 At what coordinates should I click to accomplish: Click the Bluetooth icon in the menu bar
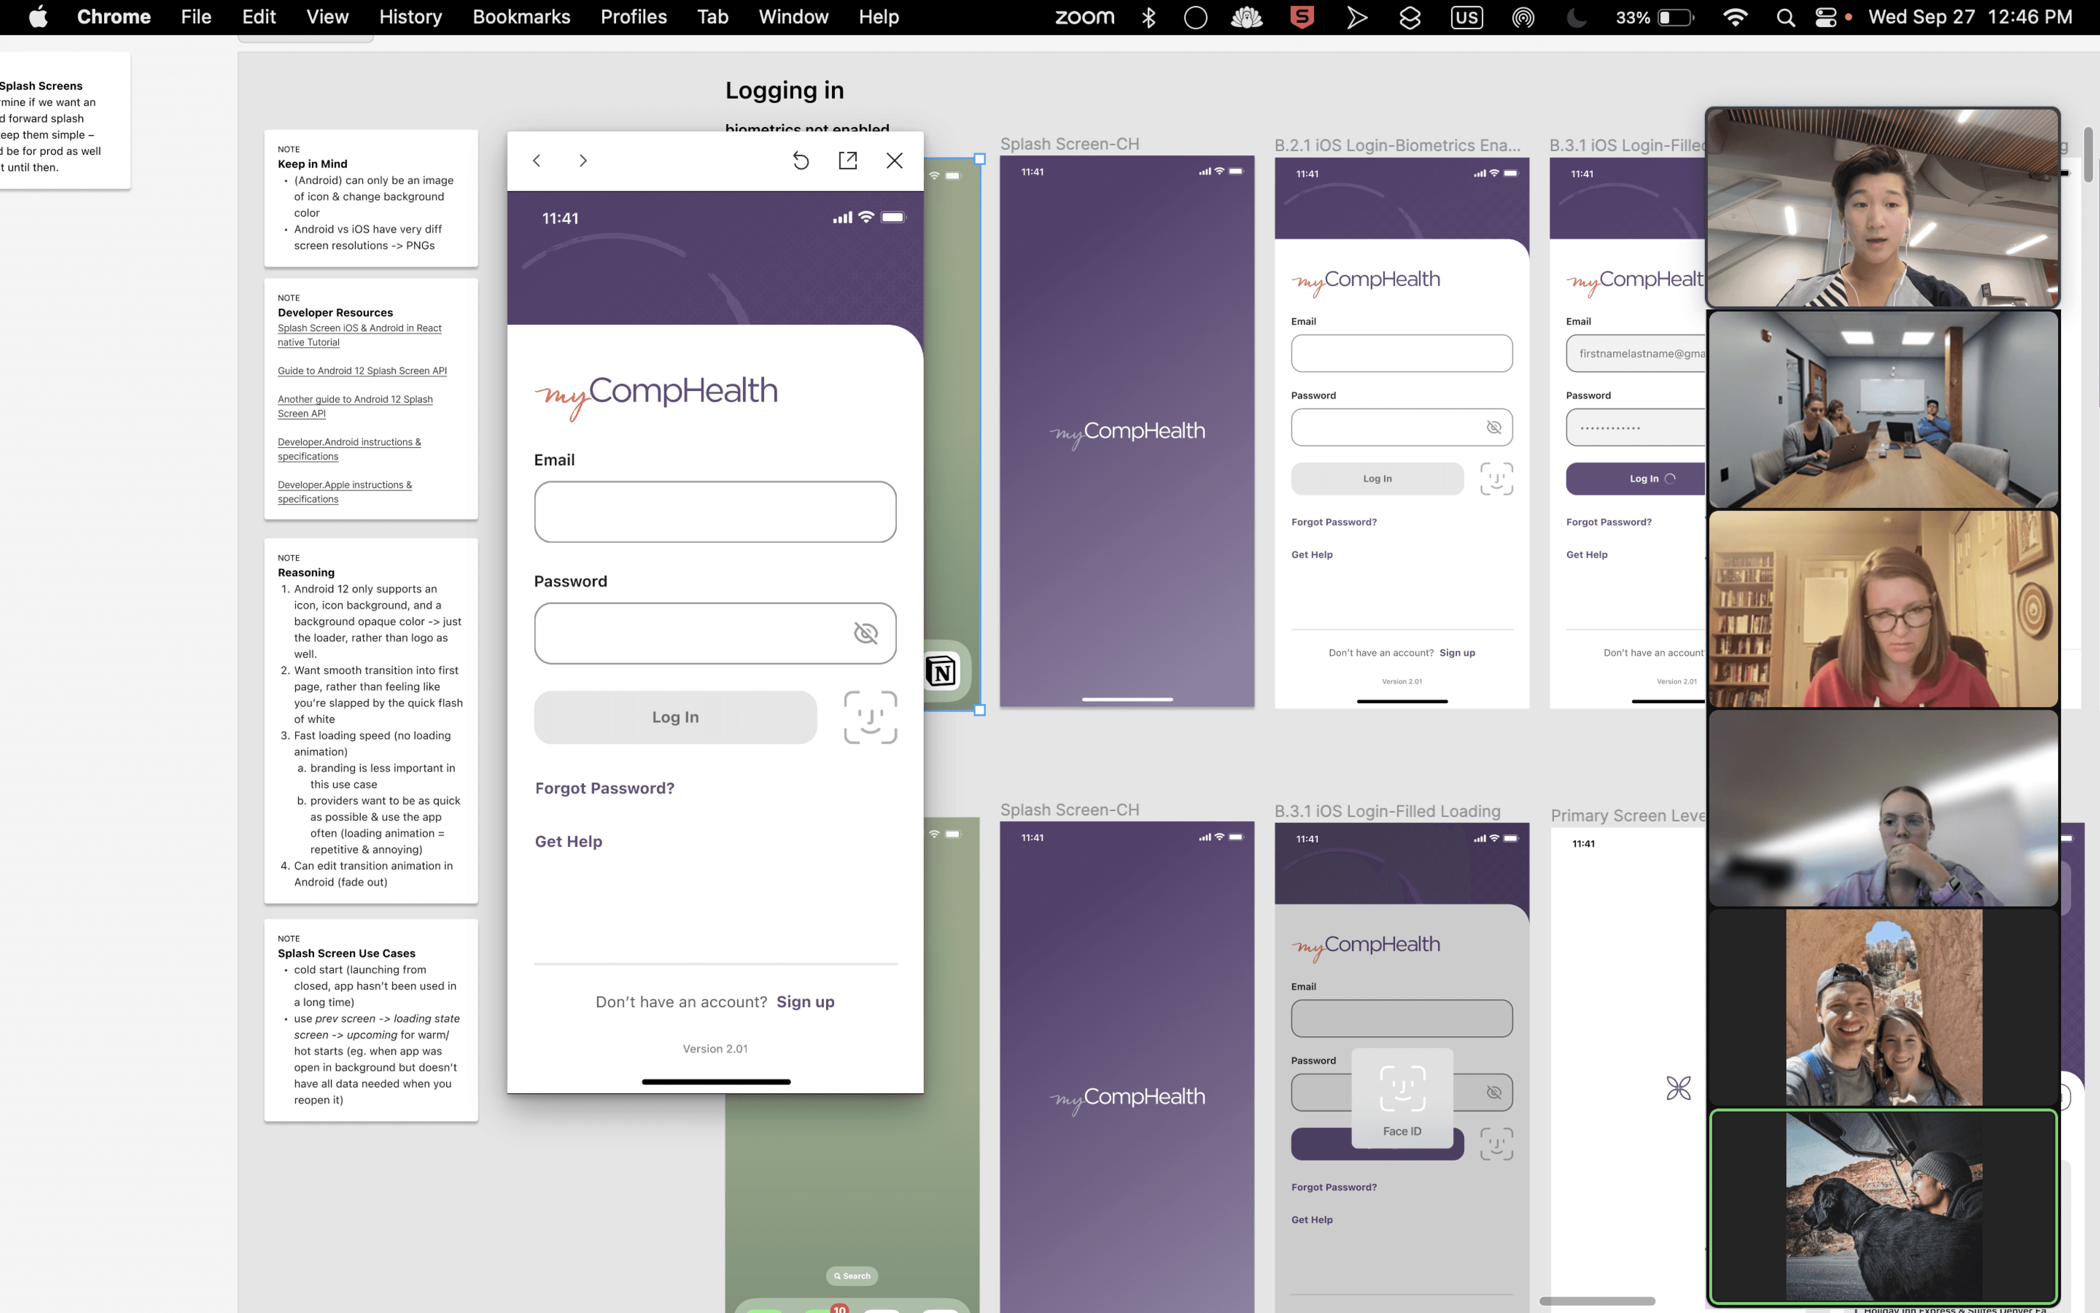(1148, 17)
